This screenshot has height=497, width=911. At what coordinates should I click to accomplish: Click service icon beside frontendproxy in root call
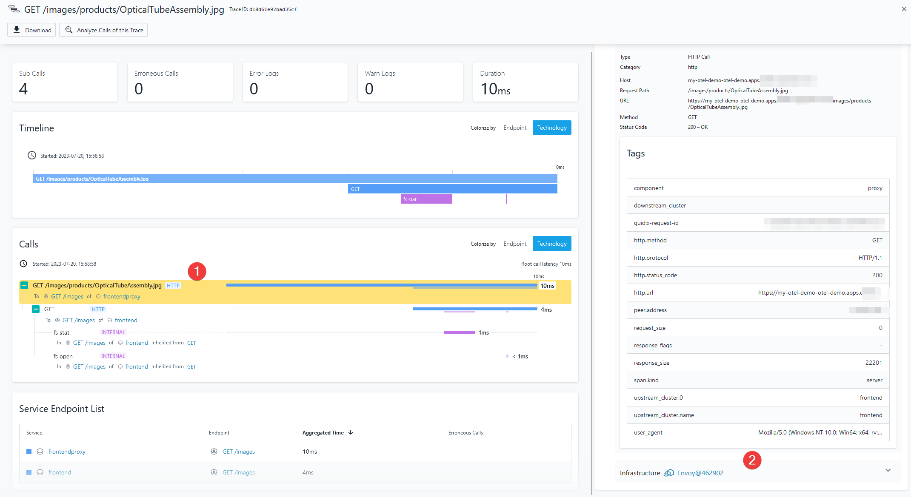coord(98,296)
